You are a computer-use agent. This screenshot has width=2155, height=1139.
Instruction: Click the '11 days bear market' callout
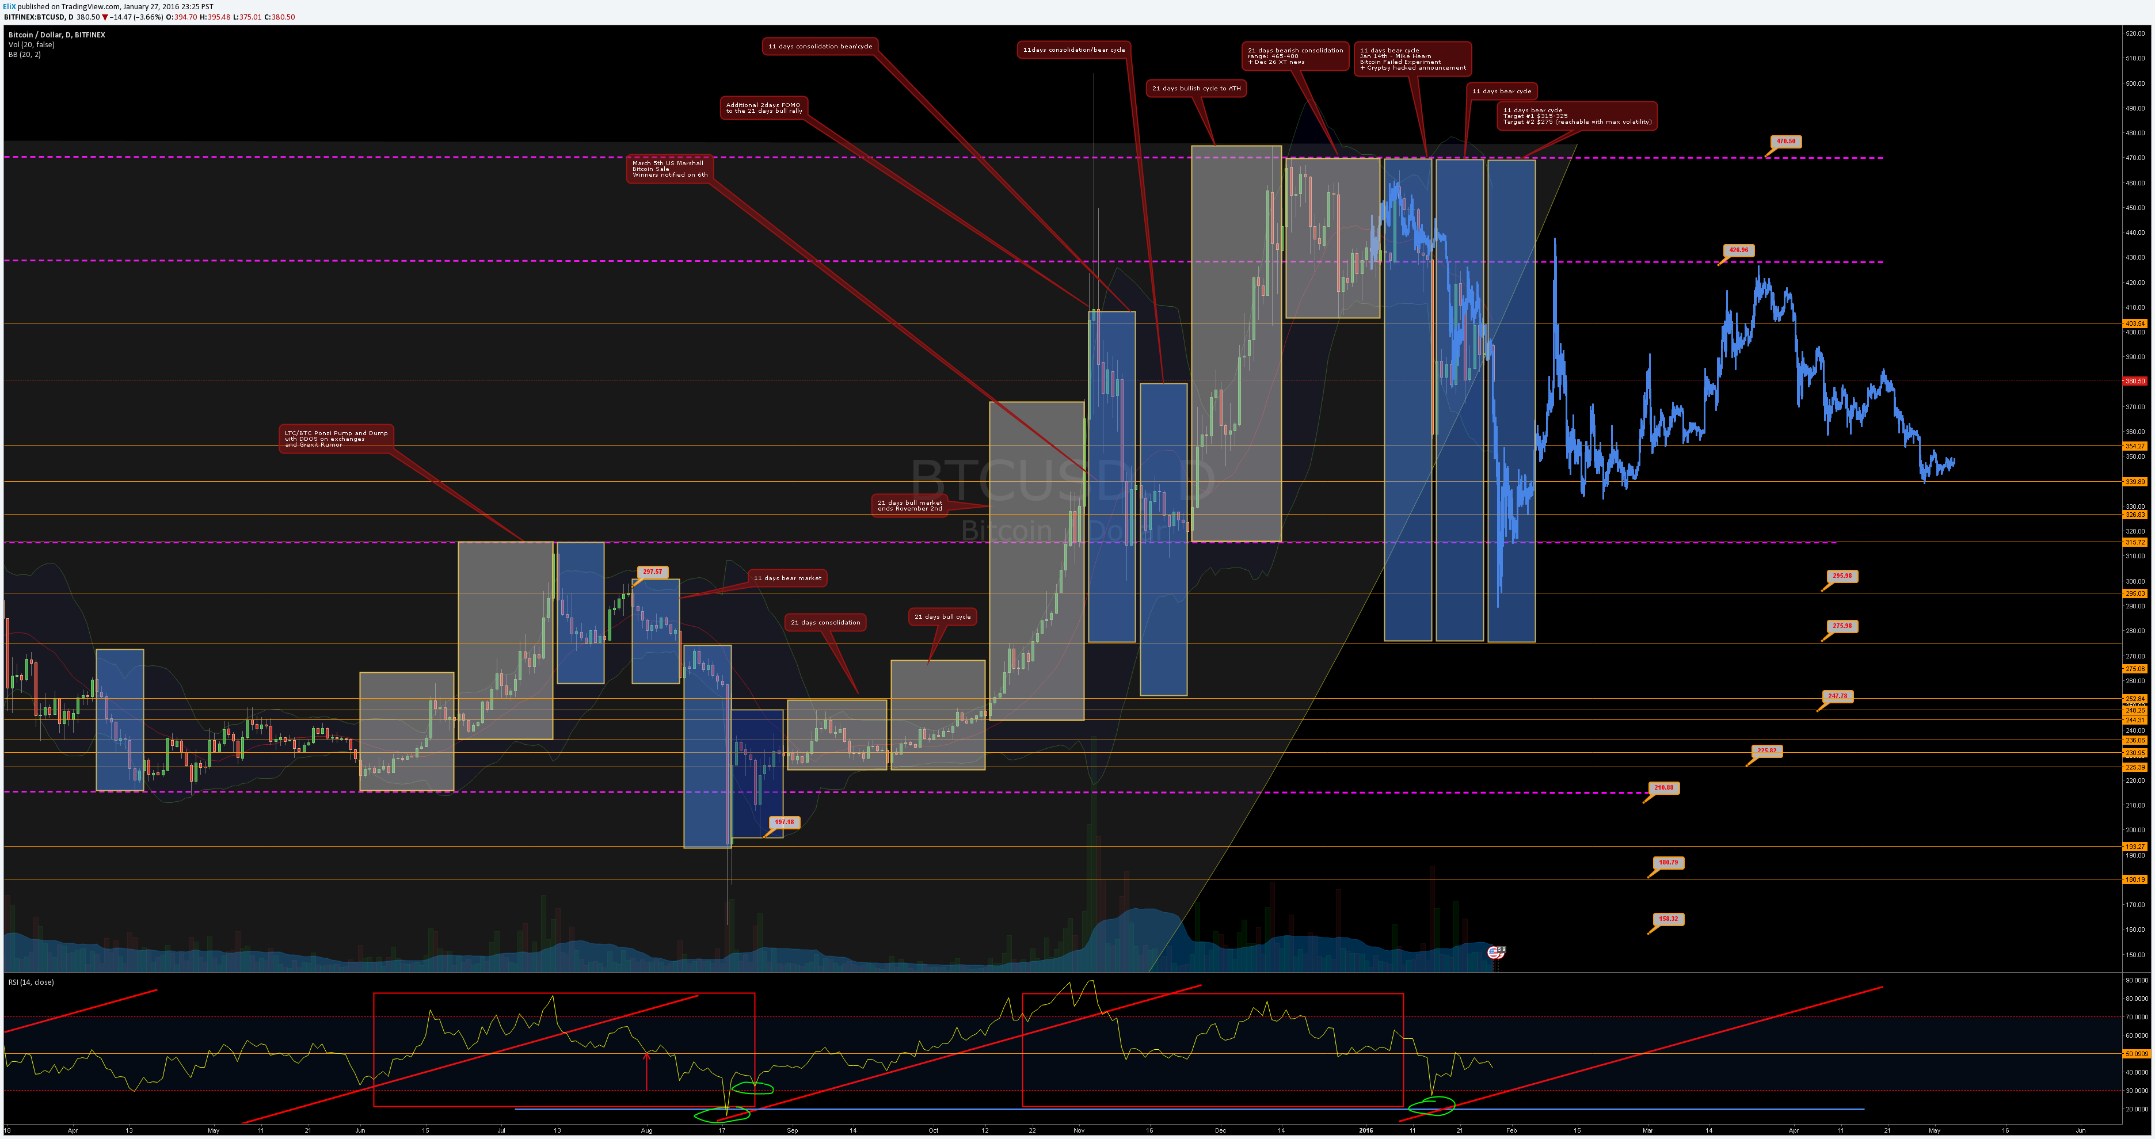[x=787, y=578]
